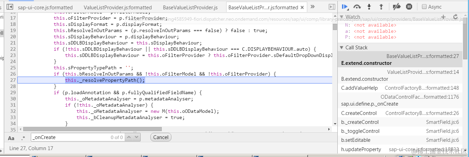The image size is (469, 157).
Task: Resume script execution with the play icon
Action: 345,7
